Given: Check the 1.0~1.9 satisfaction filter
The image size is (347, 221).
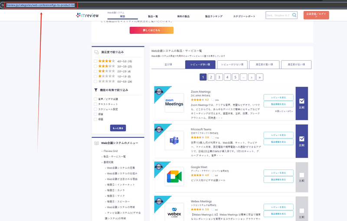Looking at the screenshot, I should tap(95, 76).
